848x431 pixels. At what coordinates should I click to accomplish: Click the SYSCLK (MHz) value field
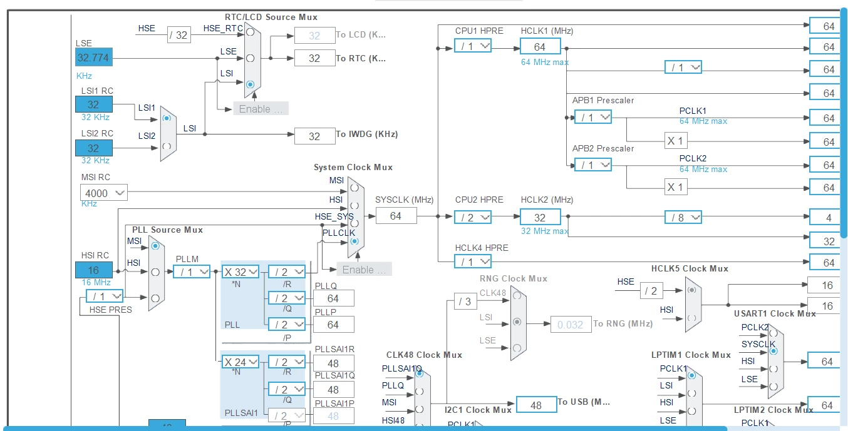tap(396, 216)
